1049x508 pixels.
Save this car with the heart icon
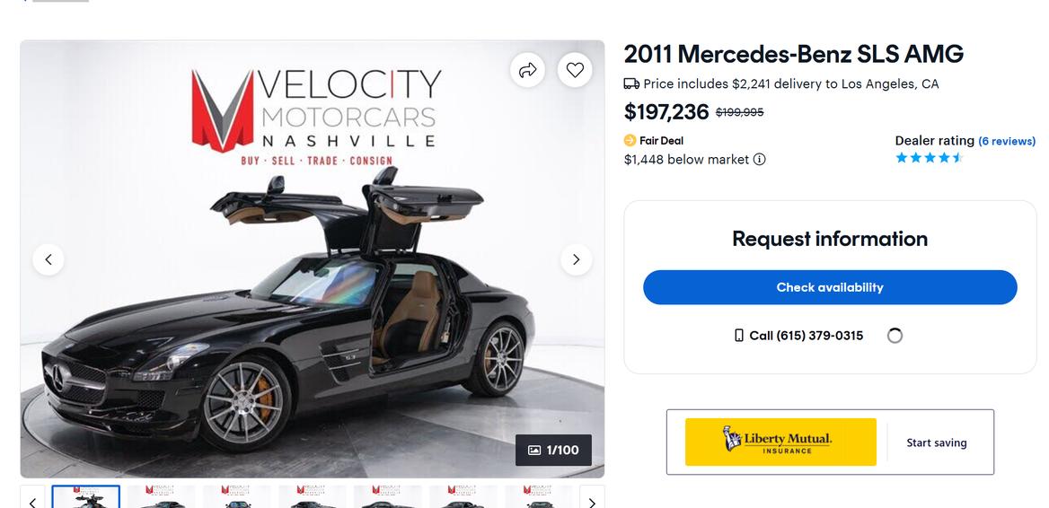pos(575,70)
